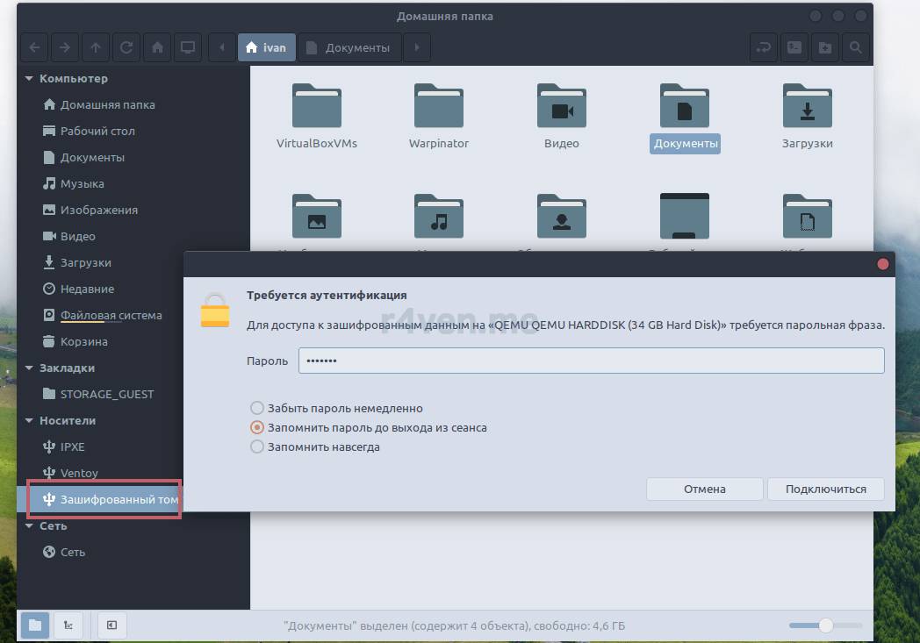
Task: Click the new folder toolbar icon
Action: pyautogui.click(x=825, y=47)
